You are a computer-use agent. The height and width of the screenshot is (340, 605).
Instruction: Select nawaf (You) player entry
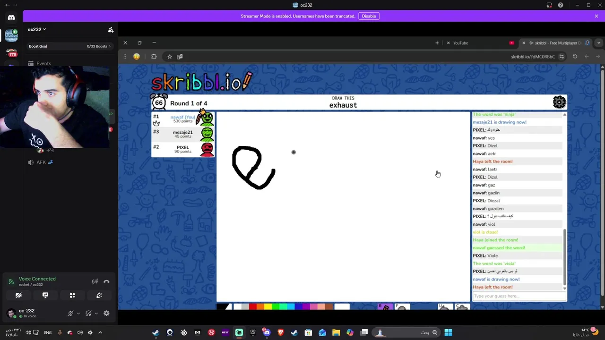(x=183, y=119)
